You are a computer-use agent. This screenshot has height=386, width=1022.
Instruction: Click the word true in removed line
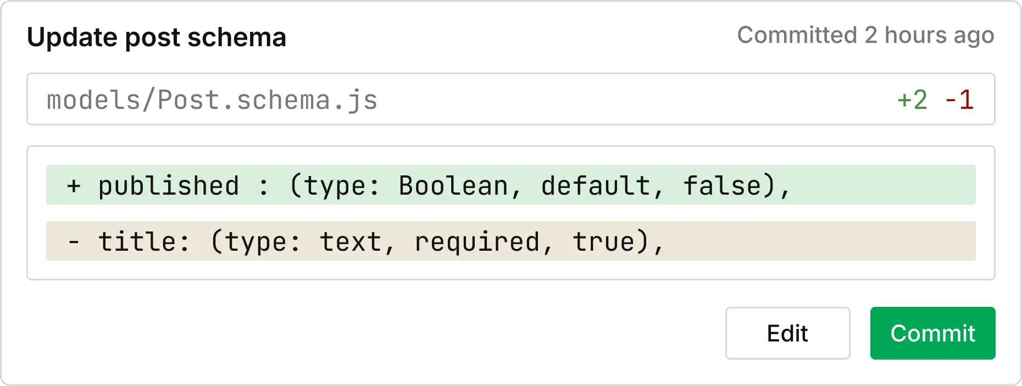[x=603, y=242]
